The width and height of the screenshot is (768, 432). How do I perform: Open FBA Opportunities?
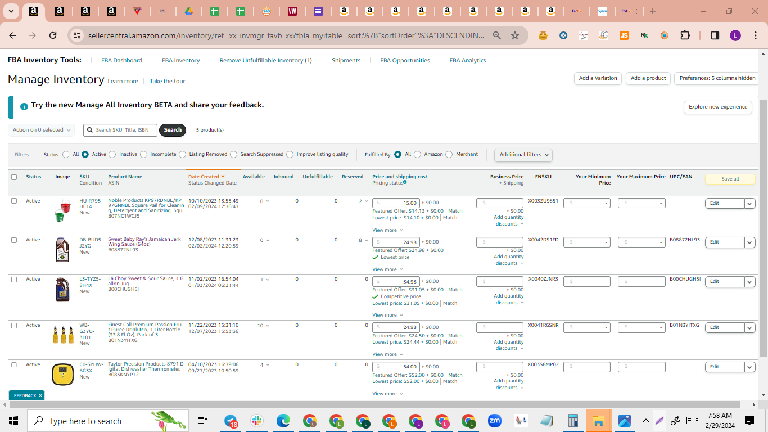tap(405, 60)
